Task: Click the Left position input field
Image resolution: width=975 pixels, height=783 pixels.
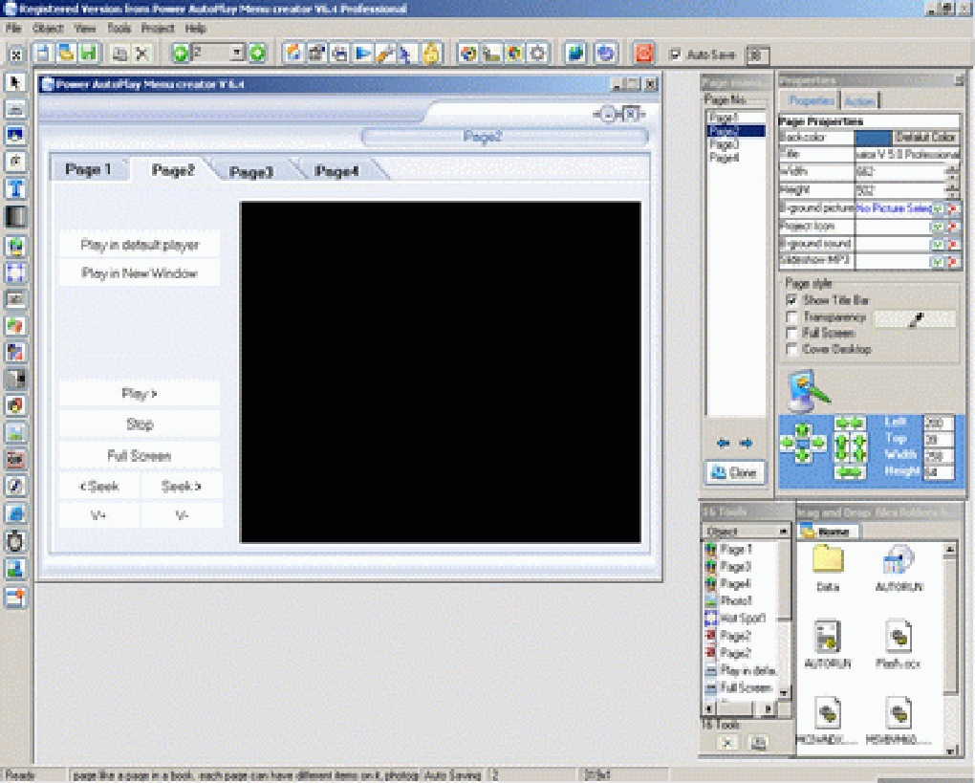Action: click(939, 423)
